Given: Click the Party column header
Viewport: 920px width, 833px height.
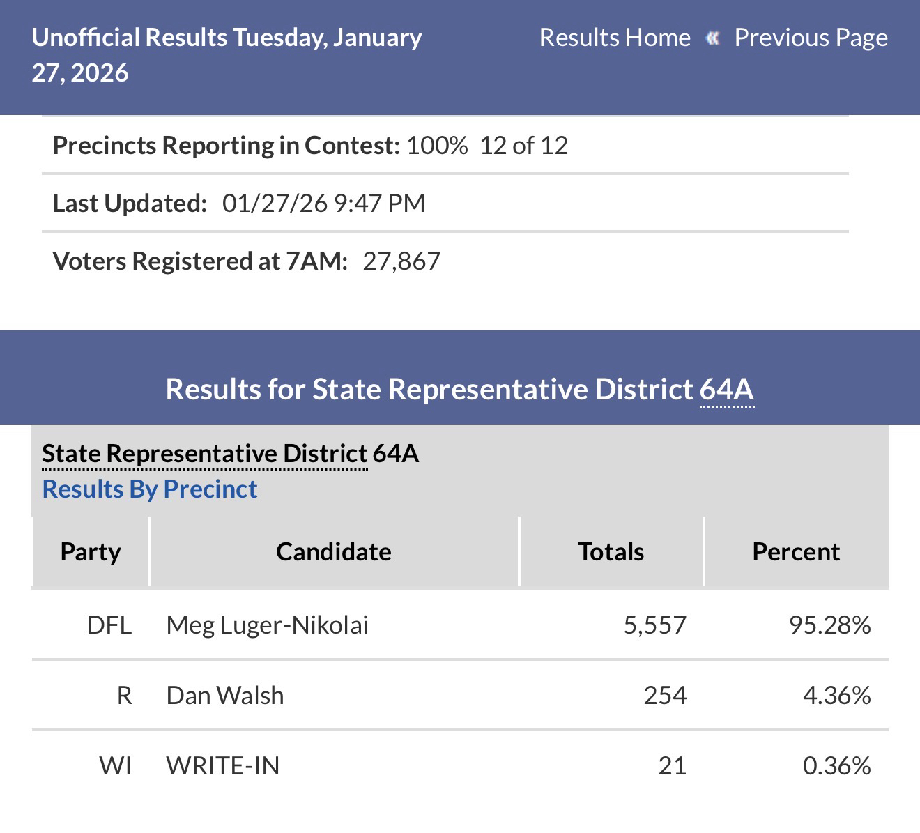Looking at the screenshot, I should pyautogui.click(x=91, y=551).
